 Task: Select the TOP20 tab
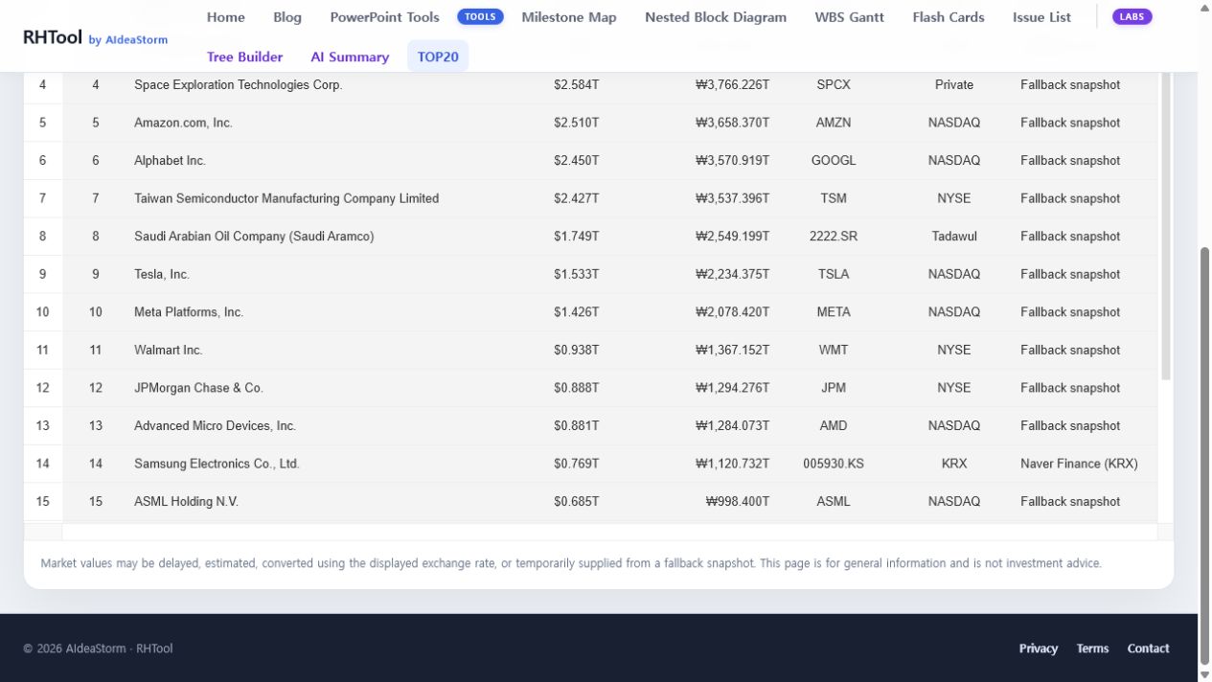[x=438, y=57]
